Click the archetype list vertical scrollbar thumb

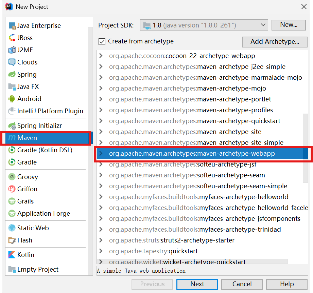305,148
